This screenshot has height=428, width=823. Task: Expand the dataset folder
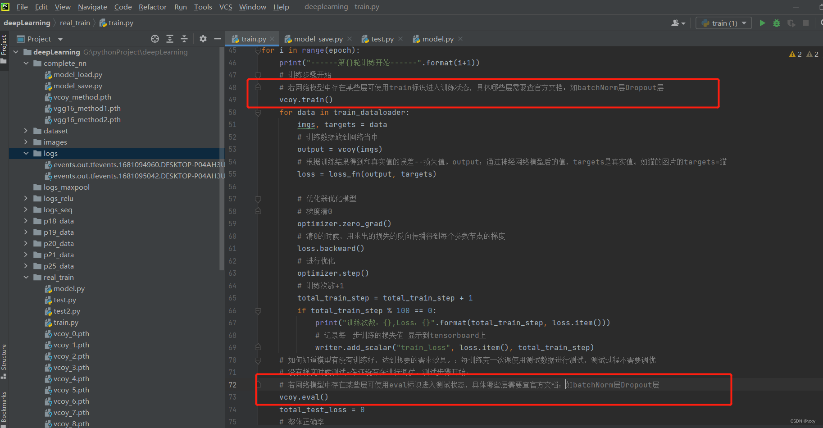[26, 131]
